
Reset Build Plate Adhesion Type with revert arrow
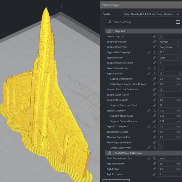pos(154,158)
